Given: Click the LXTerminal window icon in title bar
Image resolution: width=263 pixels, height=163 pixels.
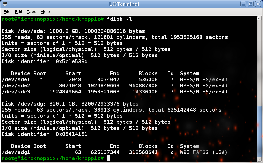Looking at the screenshot, I should click(x=4, y=4).
